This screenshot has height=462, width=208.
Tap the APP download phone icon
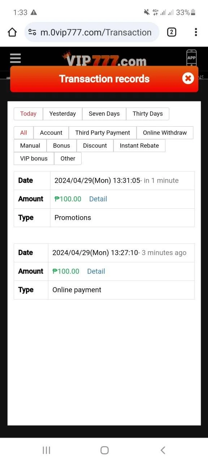(x=191, y=58)
